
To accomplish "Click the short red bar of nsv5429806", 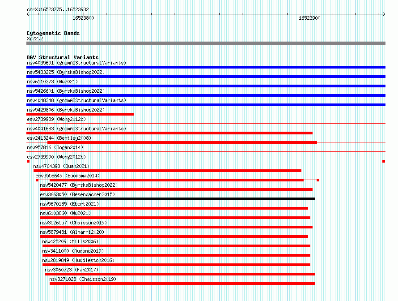I will (80, 114).
